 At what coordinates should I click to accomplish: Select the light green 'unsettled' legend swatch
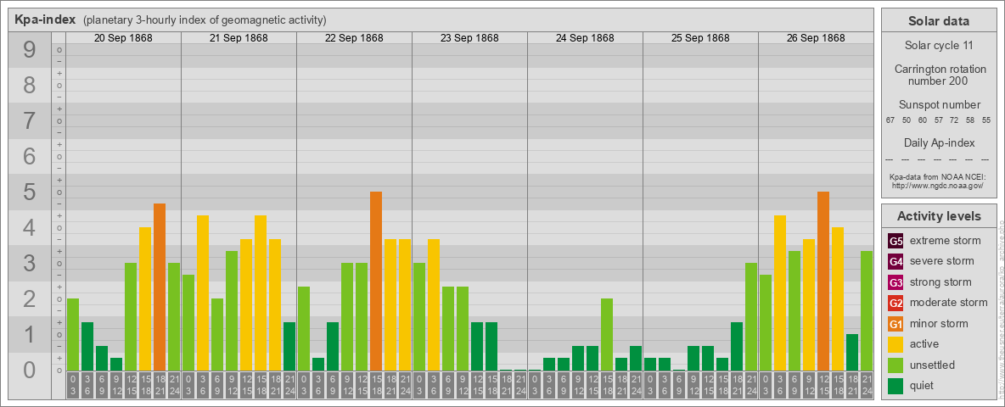[x=896, y=365]
